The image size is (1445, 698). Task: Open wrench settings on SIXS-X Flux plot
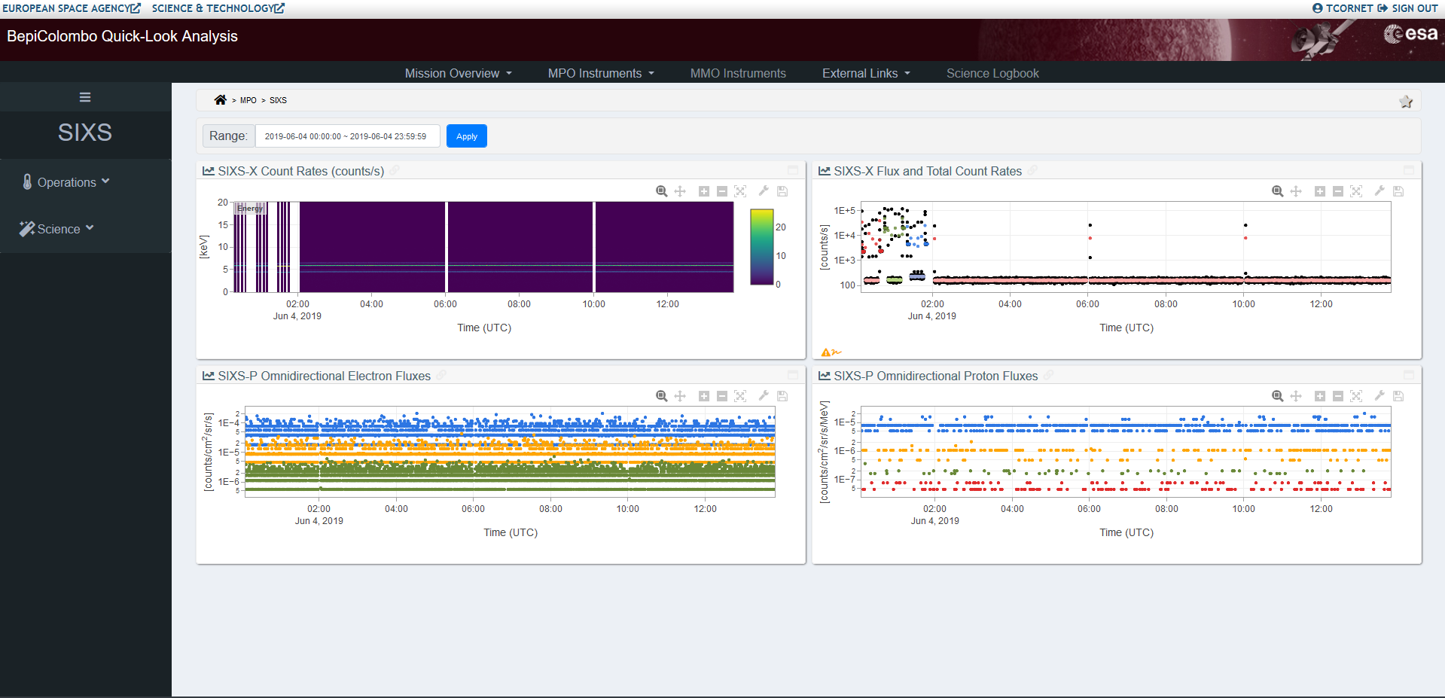pyautogui.click(x=1379, y=191)
